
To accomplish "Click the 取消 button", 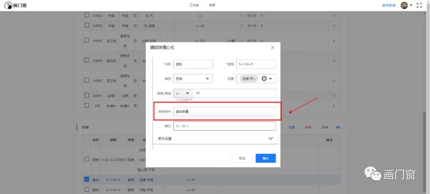I will pyautogui.click(x=242, y=158).
